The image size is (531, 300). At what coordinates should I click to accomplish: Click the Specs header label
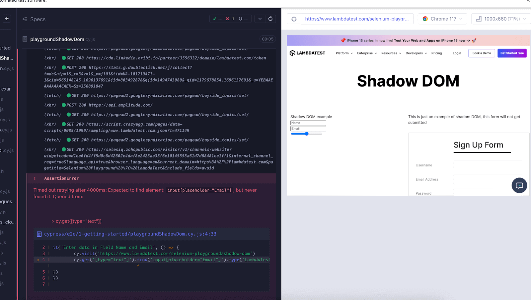pyautogui.click(x=38, y=19)
